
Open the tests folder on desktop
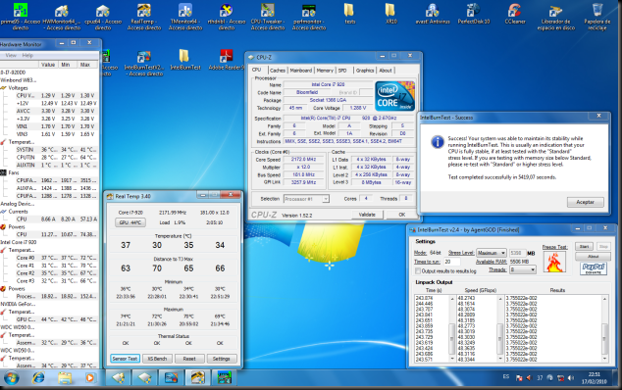point(349,14)
